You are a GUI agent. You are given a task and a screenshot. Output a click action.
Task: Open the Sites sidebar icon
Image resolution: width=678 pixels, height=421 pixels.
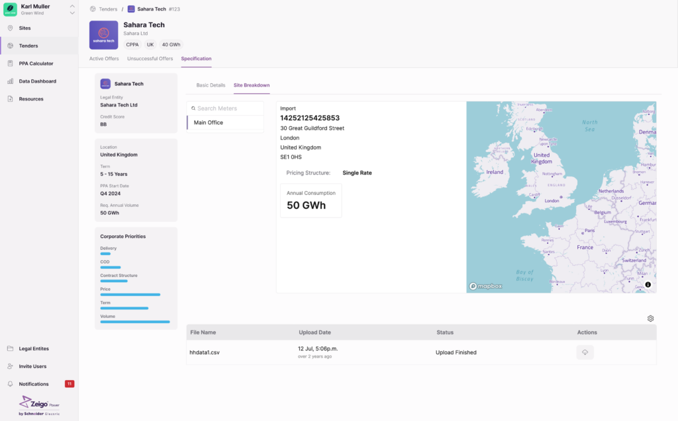pyautogui.click(x=11, y=28)
